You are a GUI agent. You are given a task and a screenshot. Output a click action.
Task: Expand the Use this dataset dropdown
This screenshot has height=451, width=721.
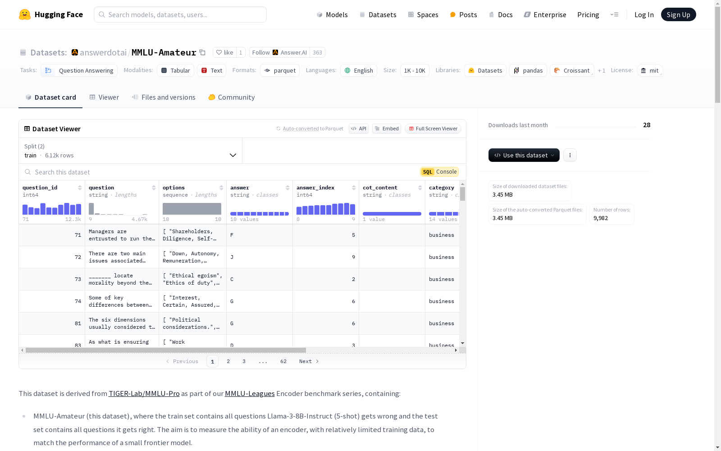(x=524, y=155)
